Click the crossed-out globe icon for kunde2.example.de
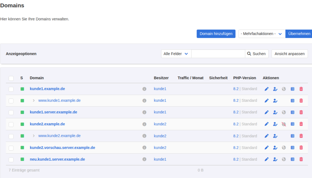The height and width of the screenshot is (178, 312). point(284,124)
